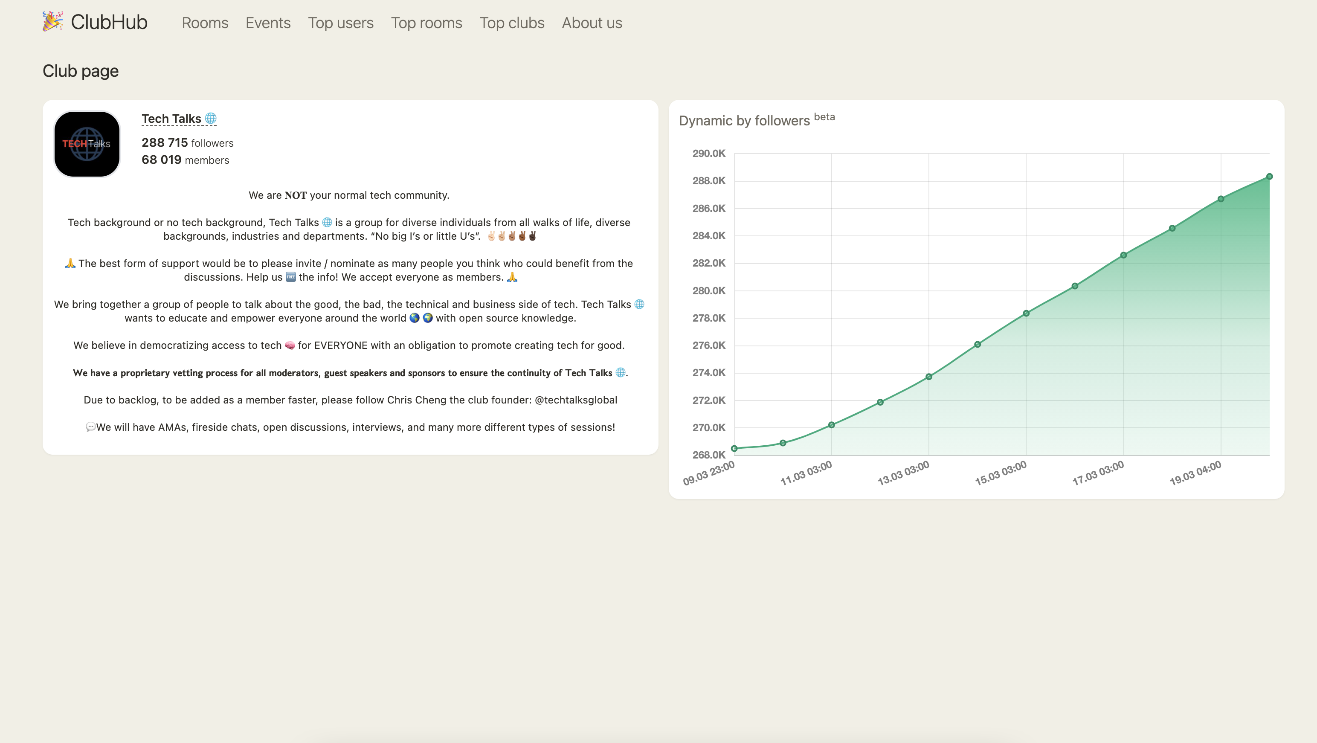Image resolution: width=1317 pixels, height=743 pixels.
Task: Click the chart point at 17.03 03:00
Action: 1124,255
